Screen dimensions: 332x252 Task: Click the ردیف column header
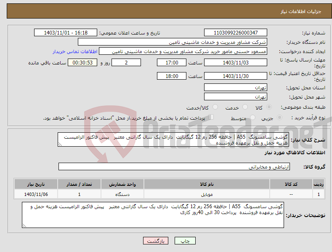coord(319,184)
